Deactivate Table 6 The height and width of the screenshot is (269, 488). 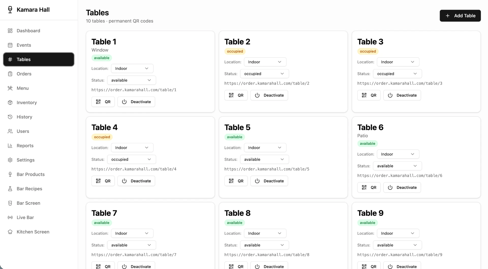[x=402, y=187]
